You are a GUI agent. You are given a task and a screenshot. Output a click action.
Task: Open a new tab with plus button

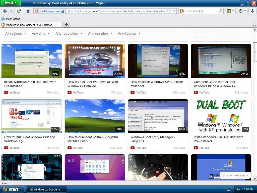pyautogui.click(x=66, y=25)
